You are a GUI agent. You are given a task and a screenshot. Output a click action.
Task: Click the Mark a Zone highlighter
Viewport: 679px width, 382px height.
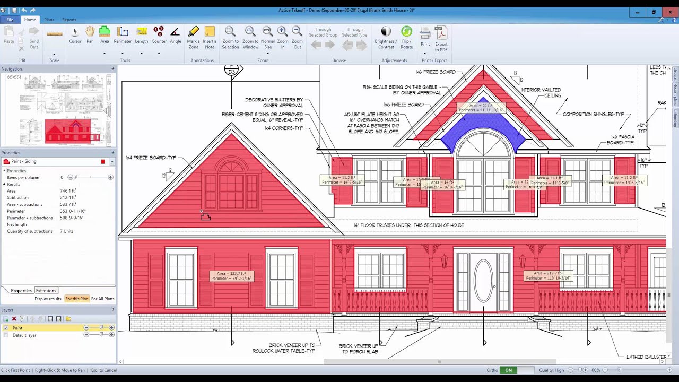point(194,38)
